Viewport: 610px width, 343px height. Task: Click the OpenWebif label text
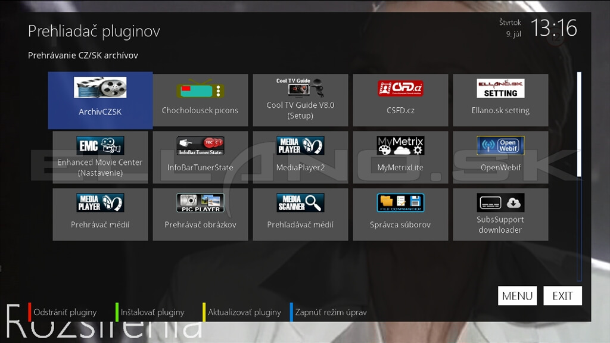pos(500,167)
